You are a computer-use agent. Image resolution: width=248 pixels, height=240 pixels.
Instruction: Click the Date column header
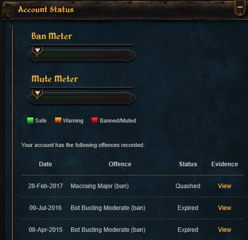pos(45,164)
